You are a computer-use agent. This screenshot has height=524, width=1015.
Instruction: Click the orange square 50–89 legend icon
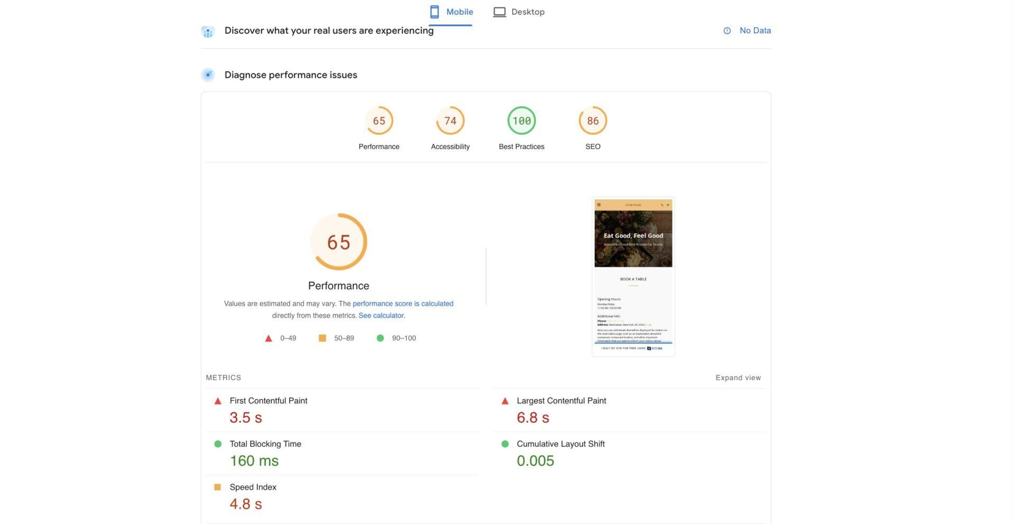(x=322, y=338)
